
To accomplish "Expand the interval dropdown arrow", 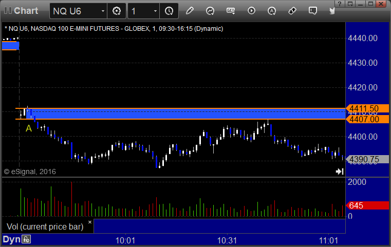I will click(x=155, y=11).
